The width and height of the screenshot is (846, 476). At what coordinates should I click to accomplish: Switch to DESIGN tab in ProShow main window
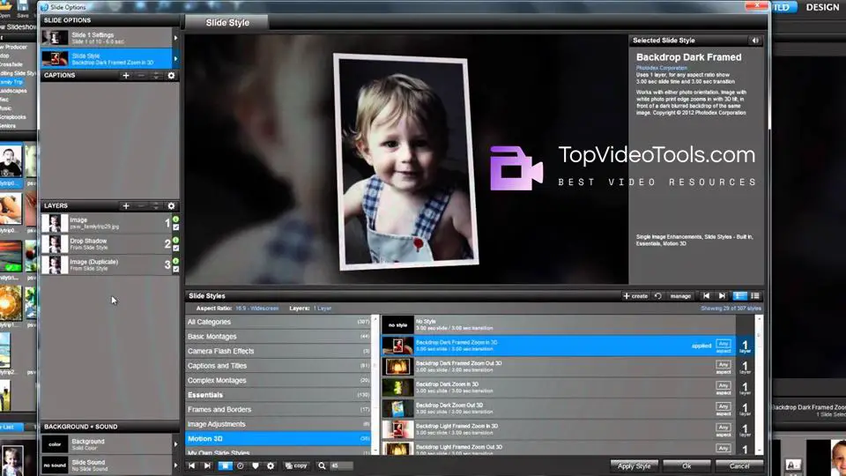pos(822,7)
